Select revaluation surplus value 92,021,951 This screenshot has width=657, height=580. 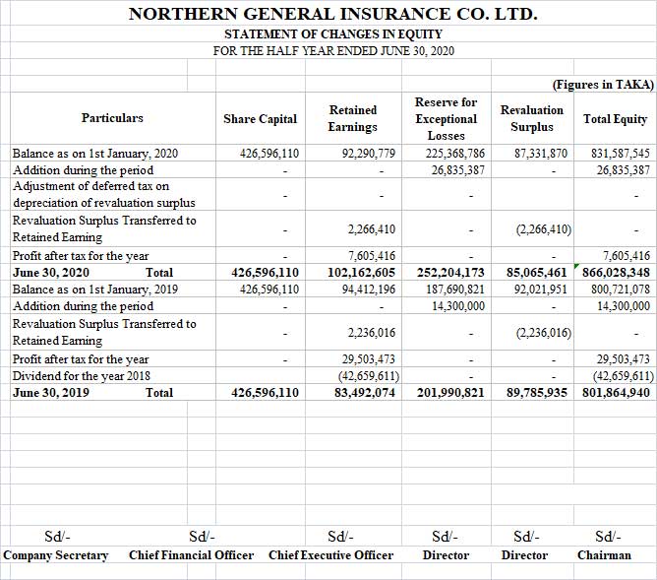coord(541,290)
